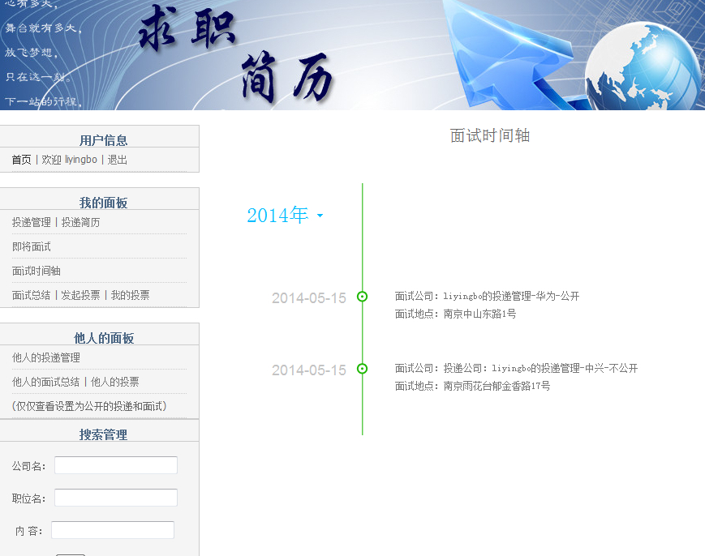Screen dimensions: 705x556
Task: Open 投递管理 in my panel
Action: coord(32,222)
